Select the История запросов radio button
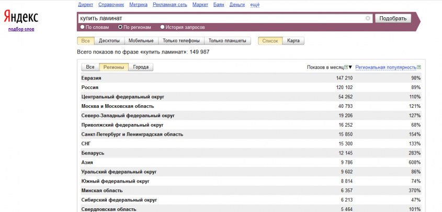The height and width of the screenshot is (212, 442). pos(162,27)
